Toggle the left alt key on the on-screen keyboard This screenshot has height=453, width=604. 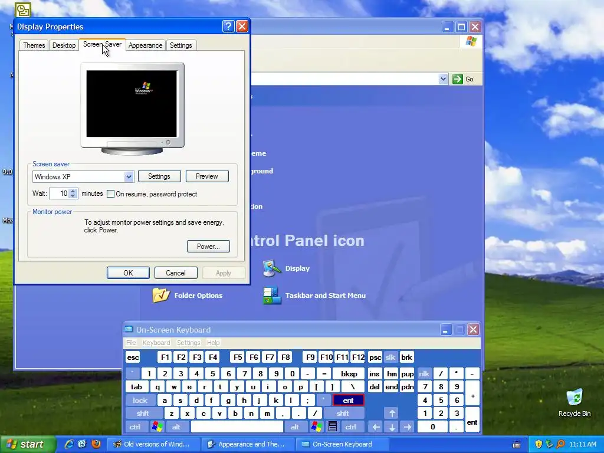(176, 427)
